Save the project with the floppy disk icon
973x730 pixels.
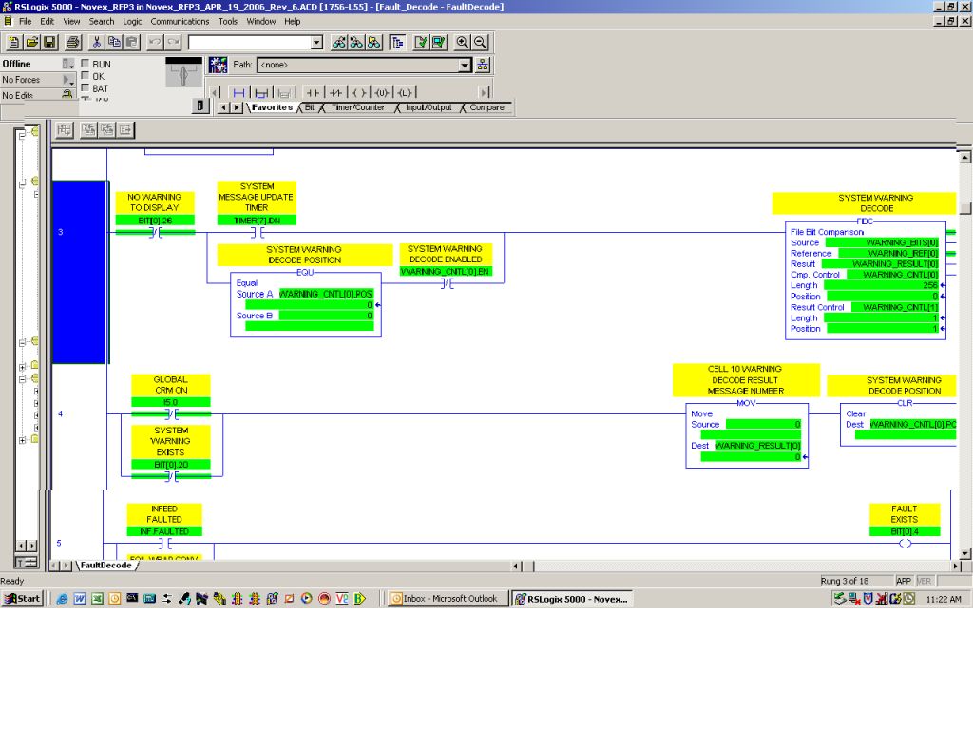tap(49, 42)
